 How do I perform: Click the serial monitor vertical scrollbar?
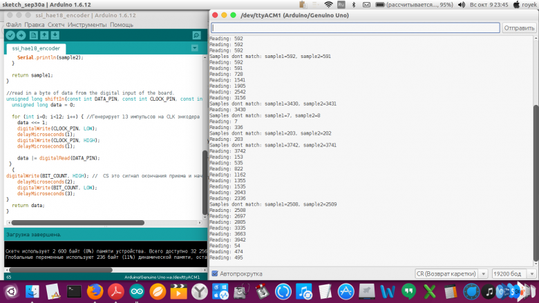coord(536,182)
